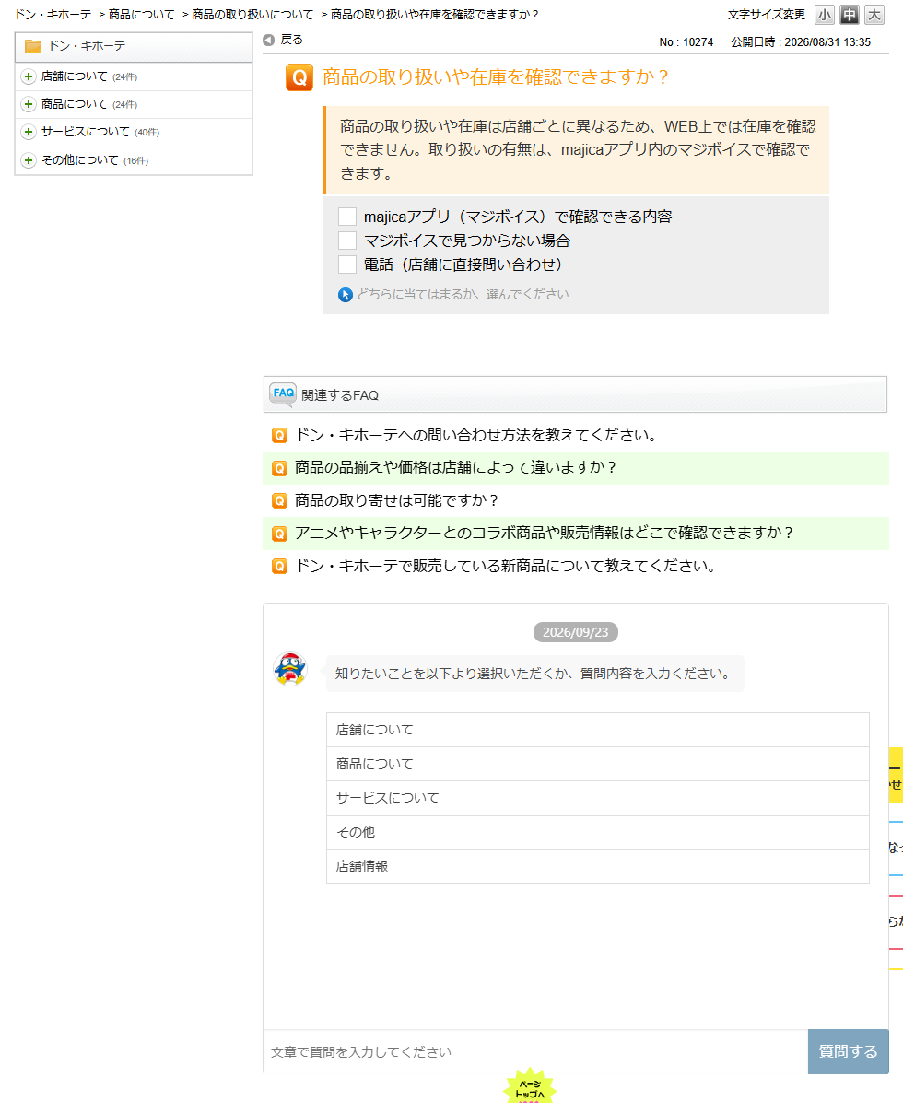The height and width of the screenshot is (1103, 903).
Task: Open 商品について breadcrumb link
Action: (x=141, y=15)
